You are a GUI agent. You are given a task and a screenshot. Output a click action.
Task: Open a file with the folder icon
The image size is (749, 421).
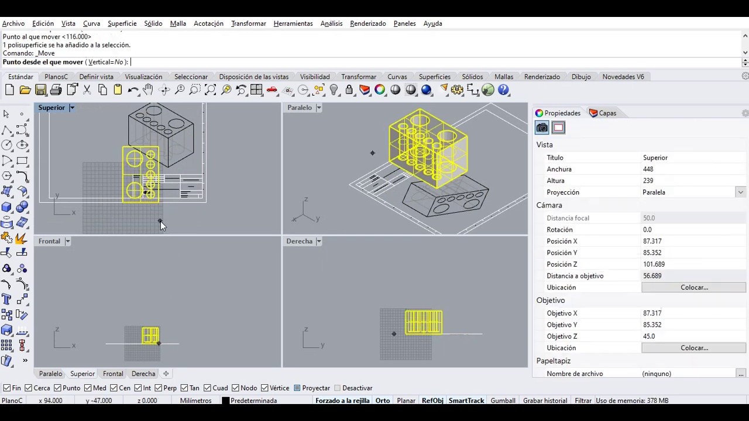point(25,90)
